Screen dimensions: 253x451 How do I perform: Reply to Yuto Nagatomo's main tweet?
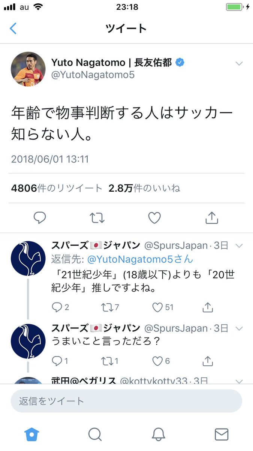pyautogui.click(x=40, y=218)
